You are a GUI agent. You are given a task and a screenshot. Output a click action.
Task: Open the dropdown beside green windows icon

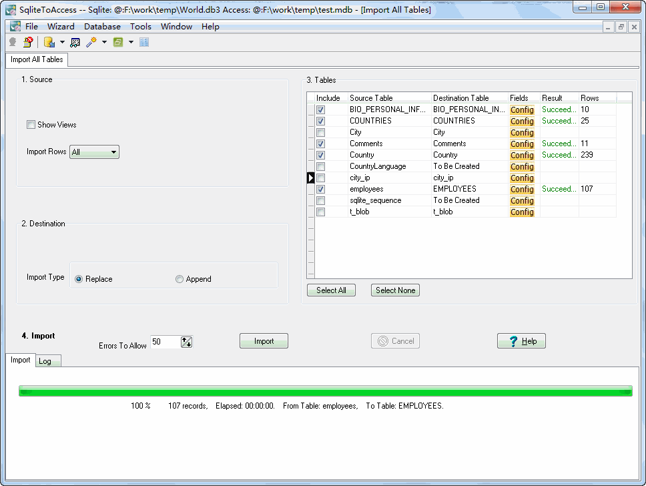point(131,42)
